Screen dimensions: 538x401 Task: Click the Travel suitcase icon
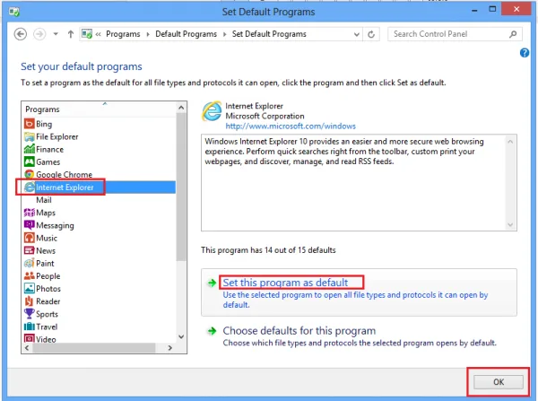click(30, 327)
